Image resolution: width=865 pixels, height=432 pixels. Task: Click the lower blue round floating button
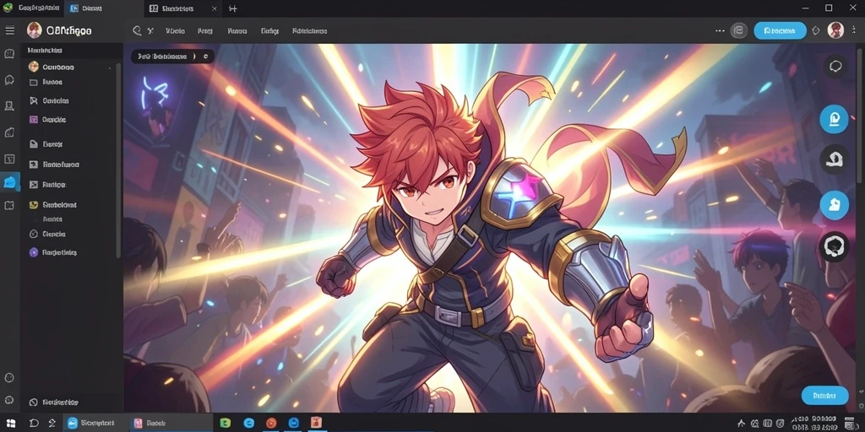834,206
